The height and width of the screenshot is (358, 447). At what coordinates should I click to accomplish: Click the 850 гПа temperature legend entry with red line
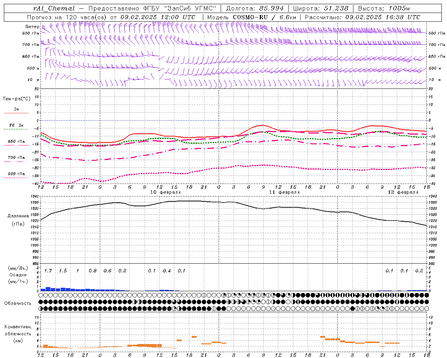(16, 142)
